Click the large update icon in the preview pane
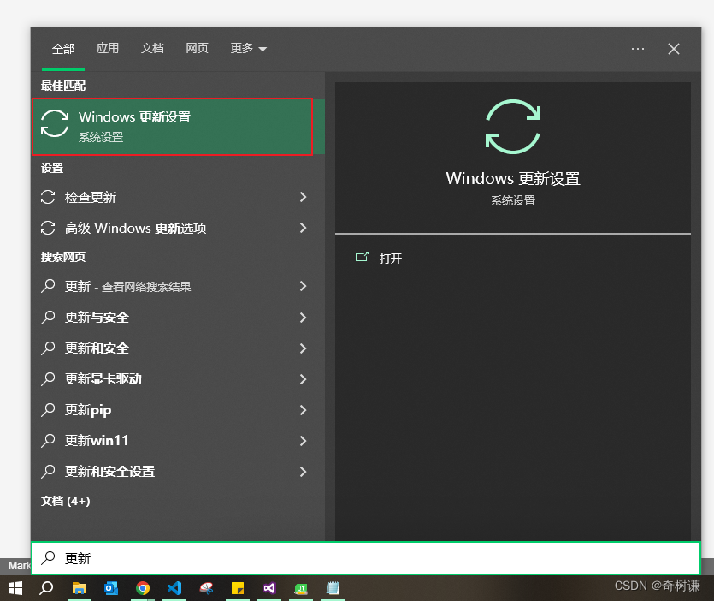714x601 pixels. (513, 127)
